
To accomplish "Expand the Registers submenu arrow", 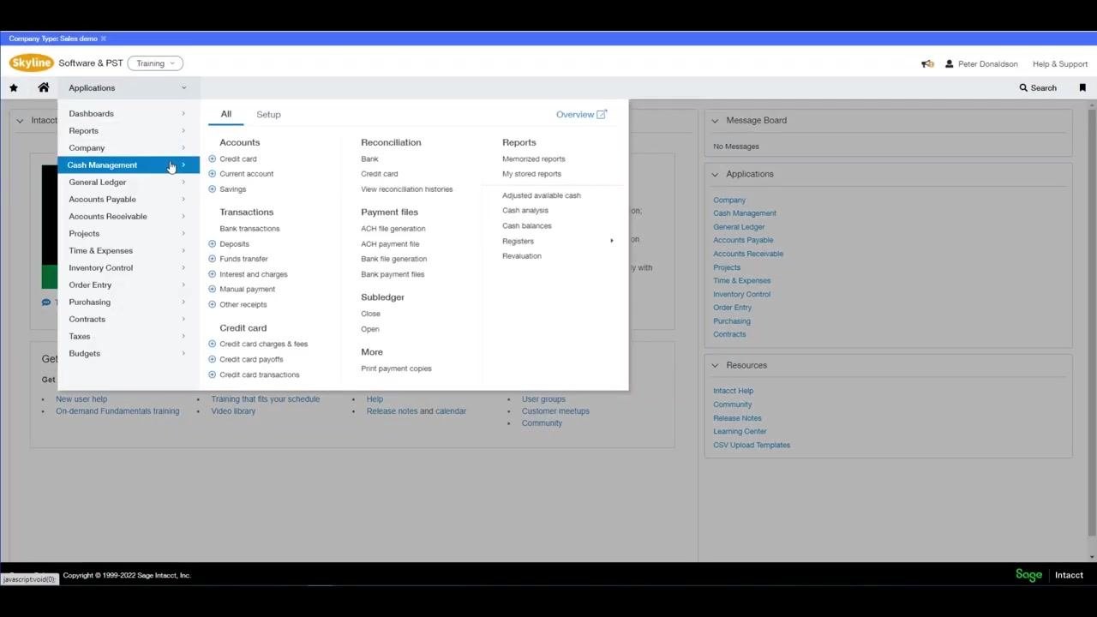I will coord(612,241).
